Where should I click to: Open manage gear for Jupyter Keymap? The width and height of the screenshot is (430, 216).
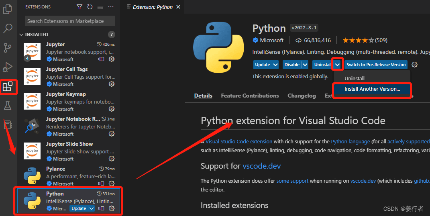[112, 109]
